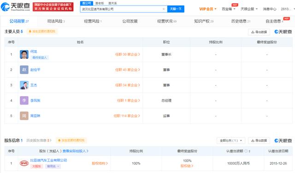The width and height of the screenshot is (295, 173).
Task: Sort by 认缴出资额 using the sort arrows
Action: (x=249, y=151)
